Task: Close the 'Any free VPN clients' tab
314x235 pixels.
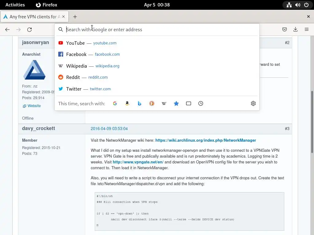Action: pyautogui.click(x=63, y=17)
